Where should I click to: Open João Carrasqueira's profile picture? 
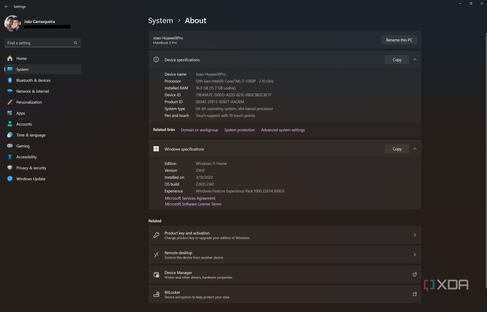[x=12, y=24]
